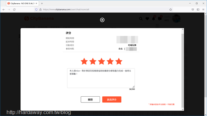Close the rating dialog with the circled X icon
The height and width of the screenshot is (116, 207).
[x=102, y=20]
